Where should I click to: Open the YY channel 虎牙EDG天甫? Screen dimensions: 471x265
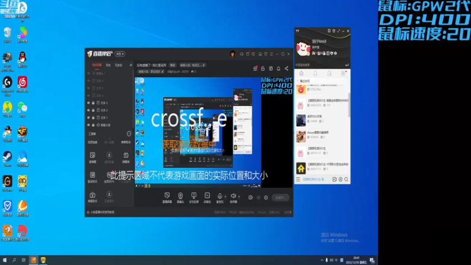tap(322, 120)
